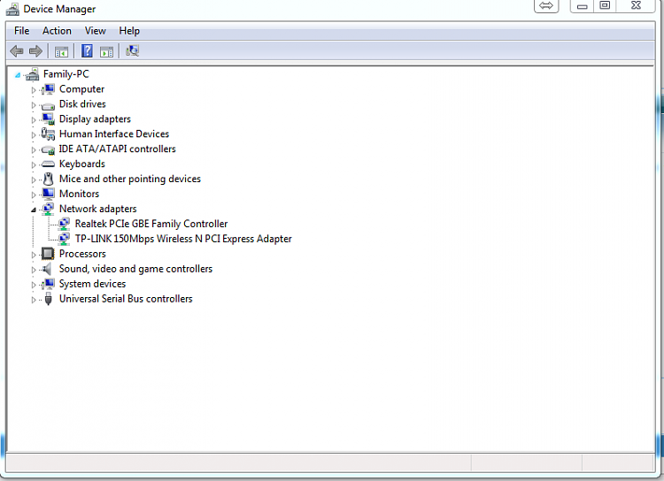Open Help via blue question mark icon
The image size is (664, 481).
coord(87,51)
